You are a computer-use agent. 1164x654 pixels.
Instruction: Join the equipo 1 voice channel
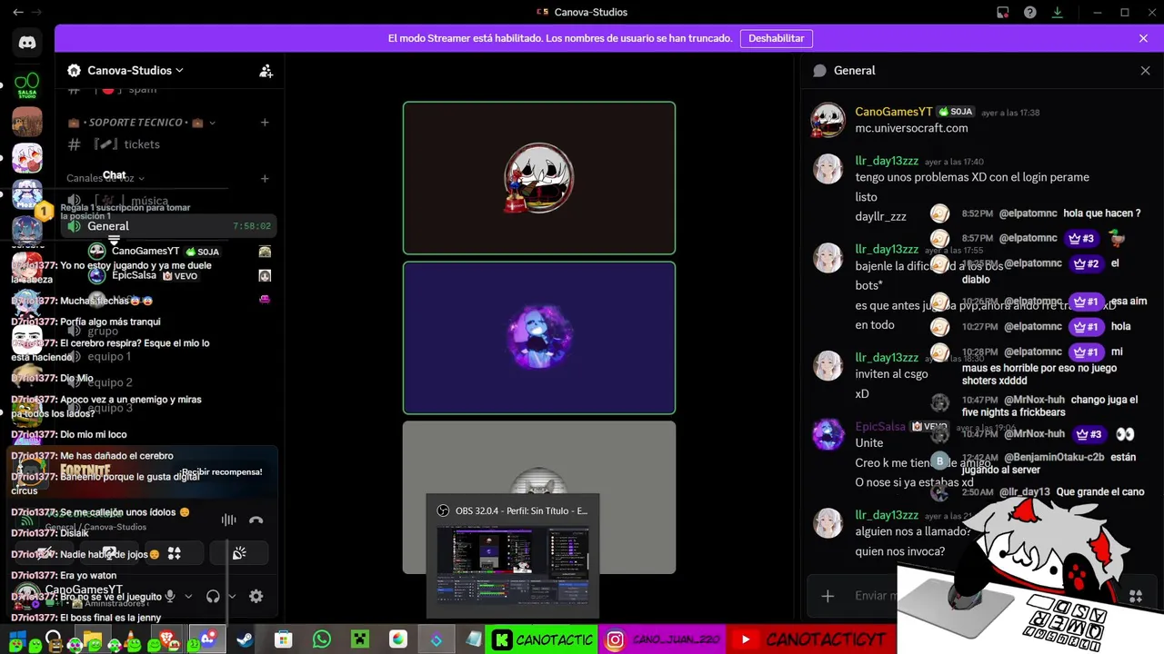[x=169, y=356]
